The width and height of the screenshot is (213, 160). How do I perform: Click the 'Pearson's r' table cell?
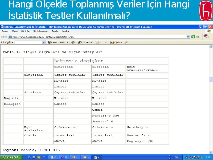point(147,135)
